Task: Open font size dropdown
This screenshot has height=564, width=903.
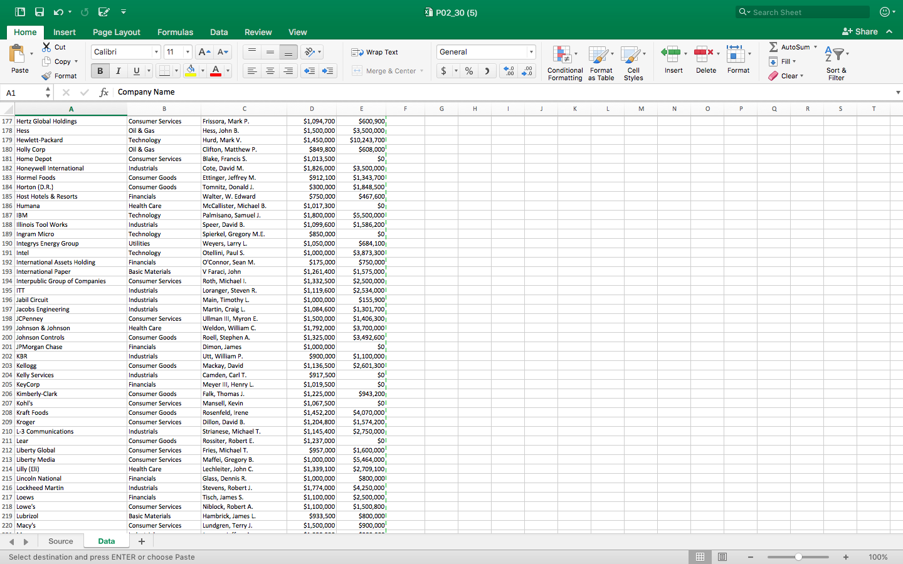Action: tap(187, 52)
